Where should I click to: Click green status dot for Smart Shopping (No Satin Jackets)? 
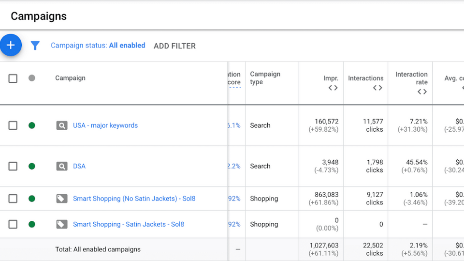tap(32, 199)
